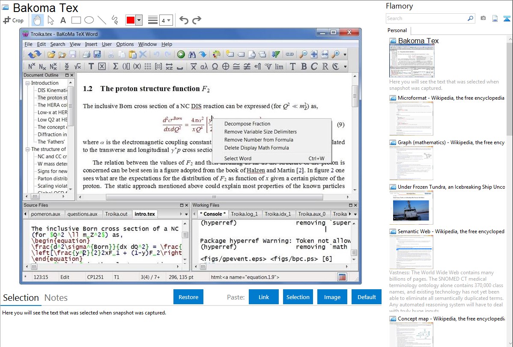Click the camera snapshot icon

click(x=483, y=18)
